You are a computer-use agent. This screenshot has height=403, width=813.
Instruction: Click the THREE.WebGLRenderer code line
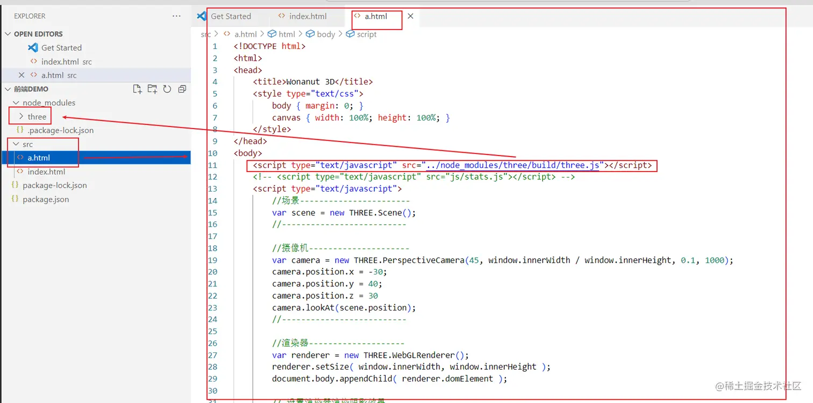point(370,355)
